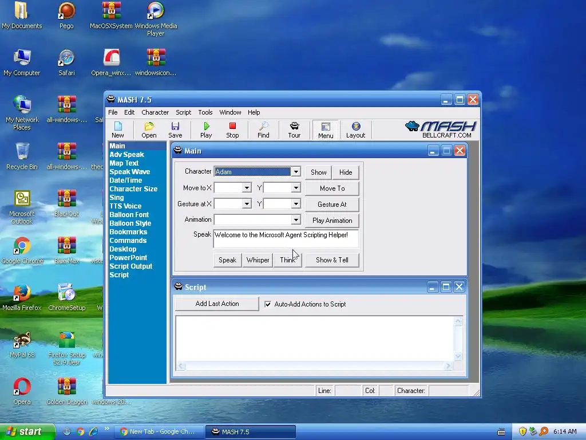
Task: Open the Windows Start menu
Action: point(27,432)
